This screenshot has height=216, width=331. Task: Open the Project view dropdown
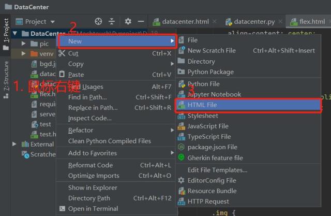coord(35,22)
